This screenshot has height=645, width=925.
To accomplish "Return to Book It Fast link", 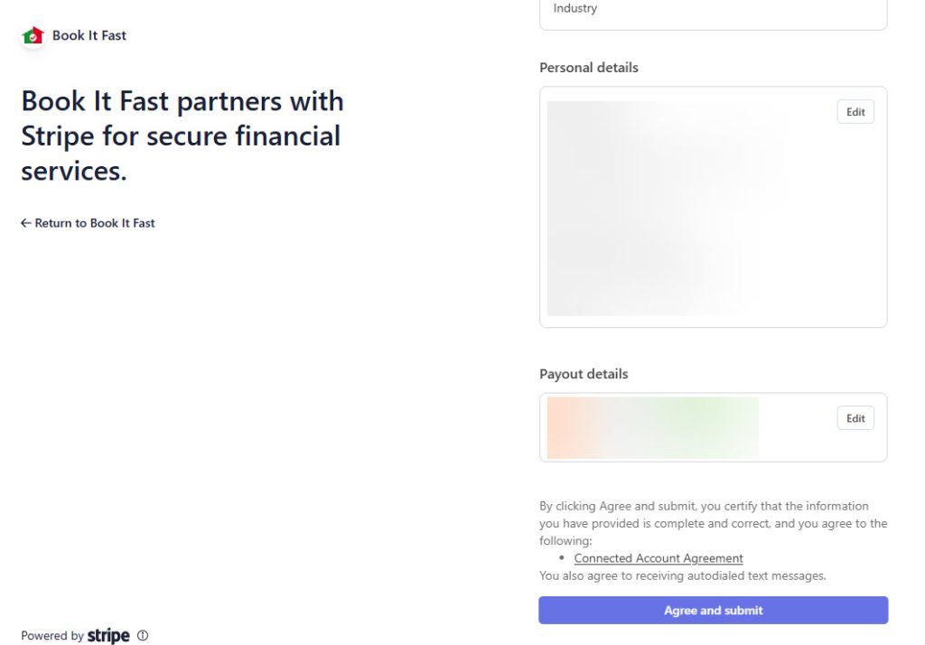I will click(x=94, y=223).
